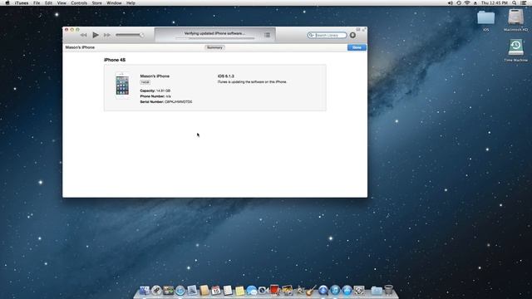Open Notification Center icon
The height and width of the screenshot is (299, 532).
(x=524, y=3)
